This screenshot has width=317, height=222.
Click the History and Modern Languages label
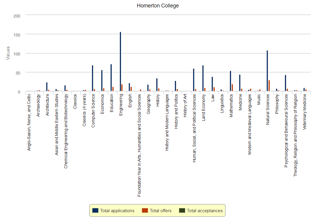167,123
